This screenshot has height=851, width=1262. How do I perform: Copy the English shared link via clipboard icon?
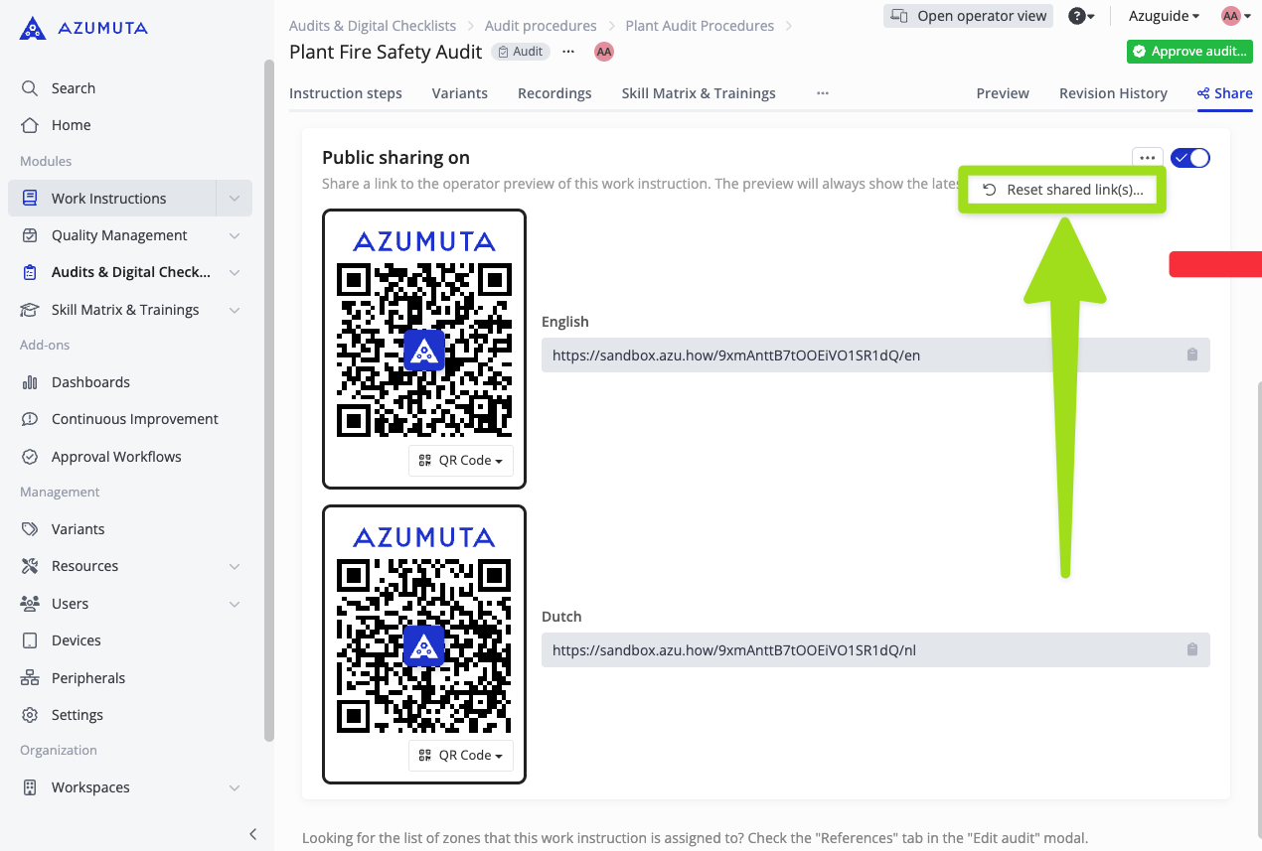click(x=1191, y=355)
